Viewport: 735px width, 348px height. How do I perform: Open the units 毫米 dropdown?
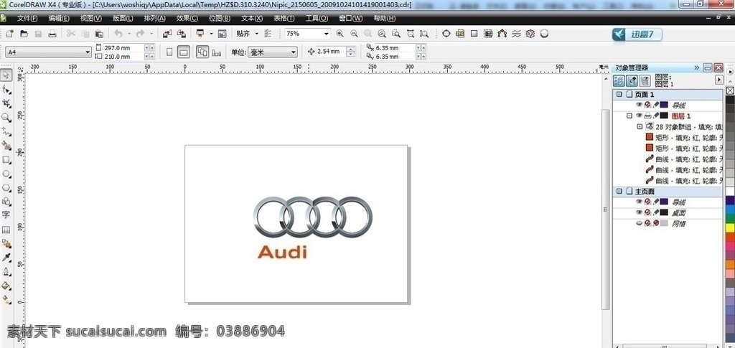coord(294,52)
